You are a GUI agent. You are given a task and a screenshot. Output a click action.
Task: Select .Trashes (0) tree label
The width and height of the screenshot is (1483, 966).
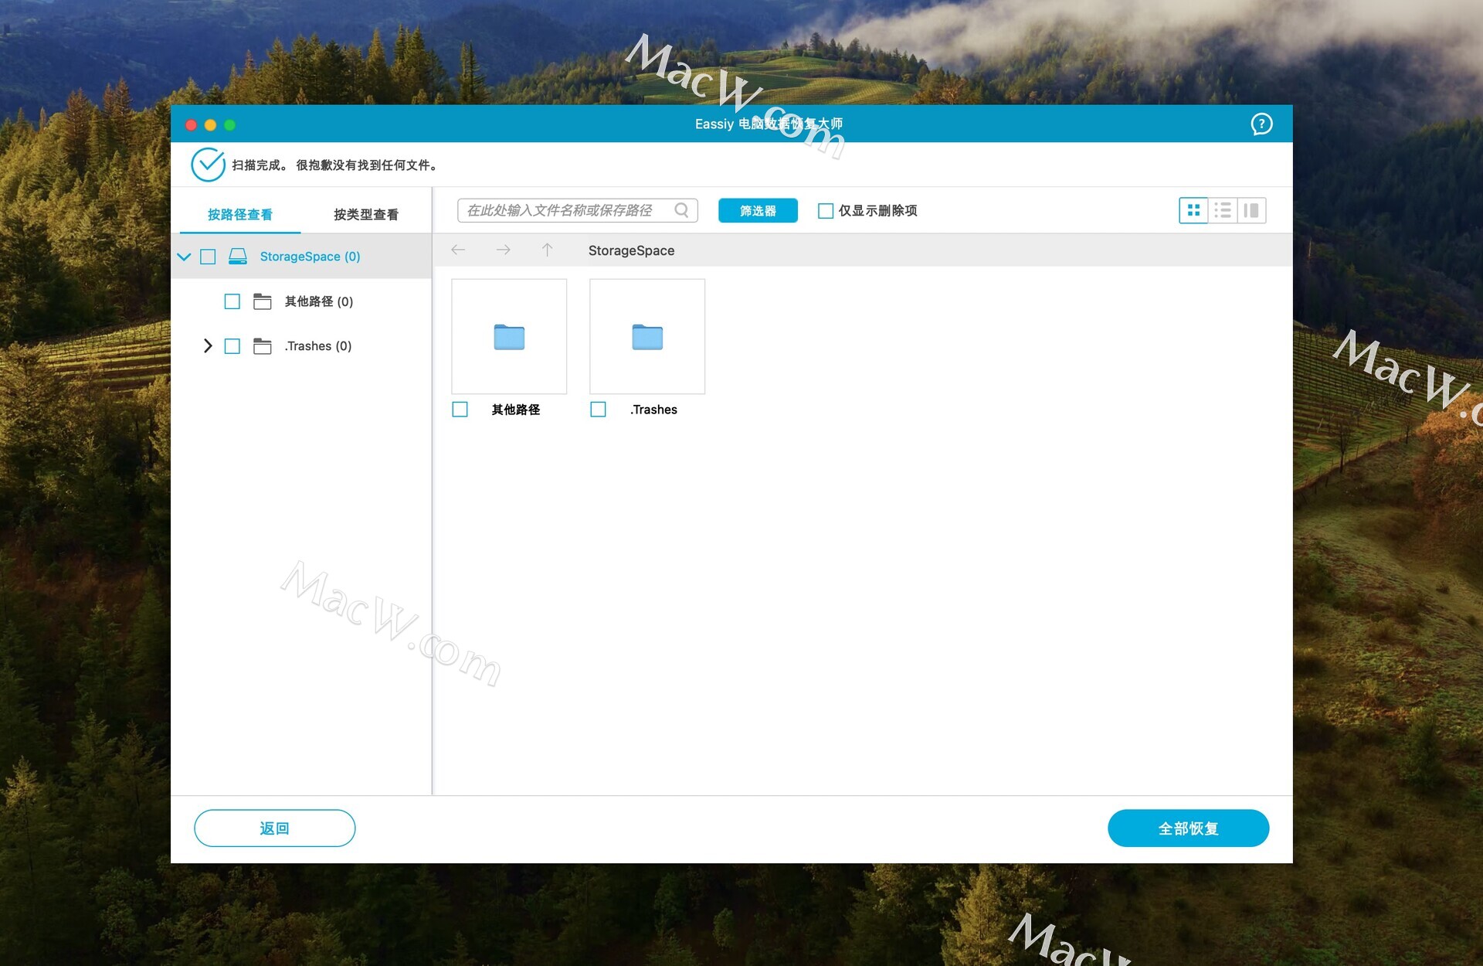pos(318,346)
